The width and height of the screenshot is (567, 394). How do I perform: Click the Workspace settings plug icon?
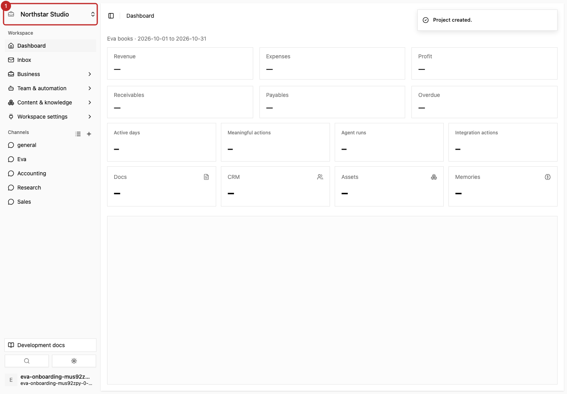pos(11,117)
